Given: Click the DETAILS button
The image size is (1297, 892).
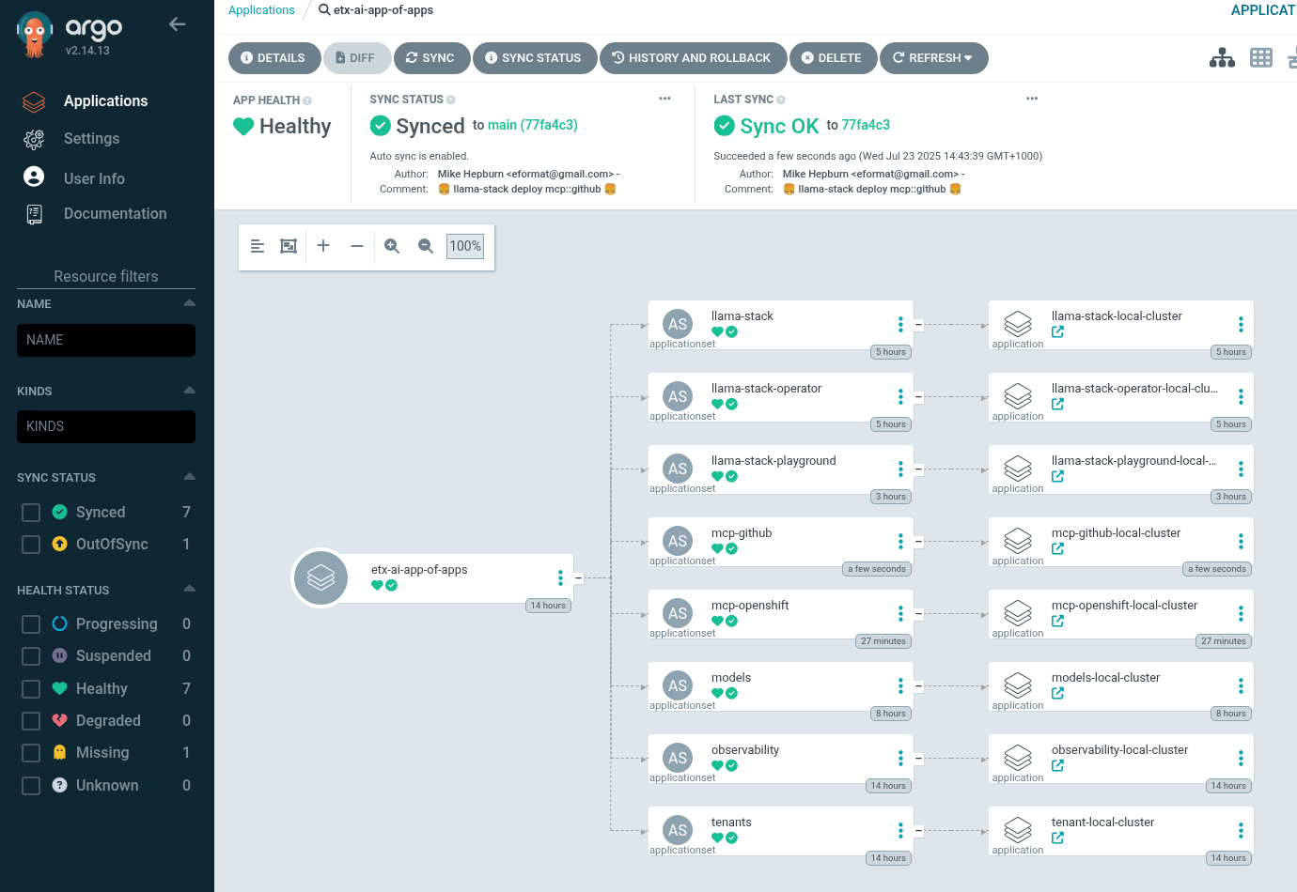Looking at the screenshot, I should [273, 58].
